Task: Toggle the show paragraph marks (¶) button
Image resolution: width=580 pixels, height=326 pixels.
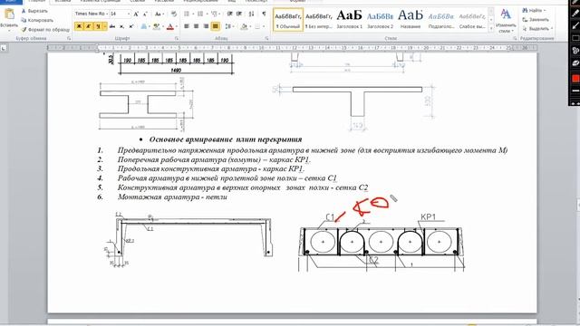Action: (x=264, y=14)
